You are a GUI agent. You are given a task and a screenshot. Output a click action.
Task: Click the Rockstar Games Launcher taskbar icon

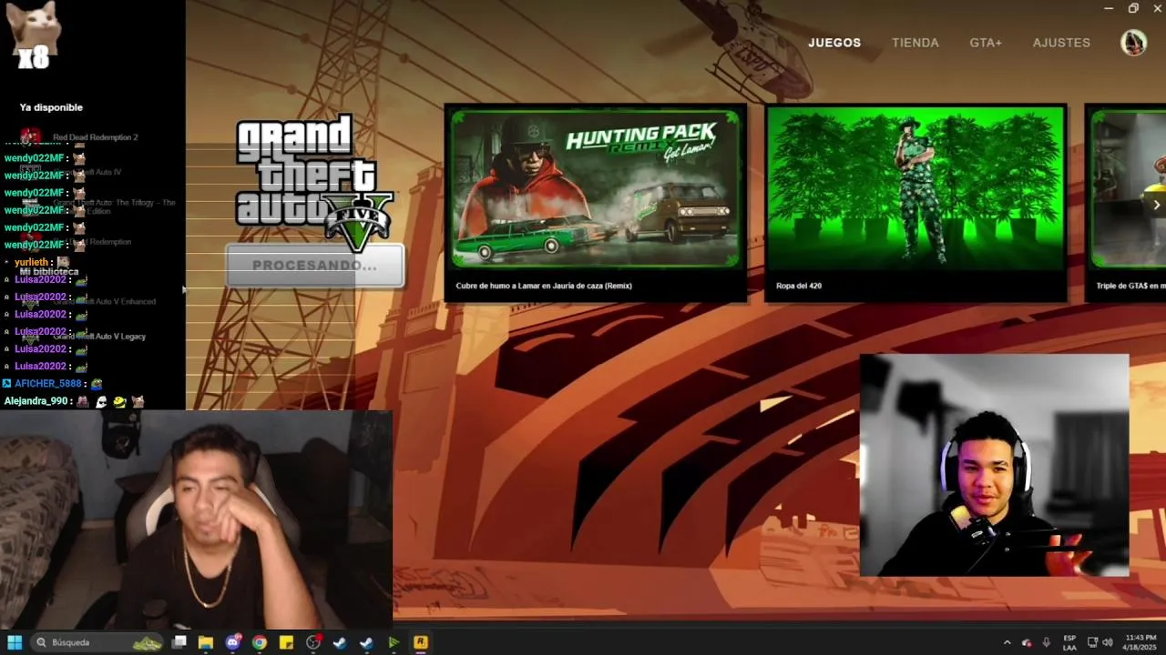(420, 642)
